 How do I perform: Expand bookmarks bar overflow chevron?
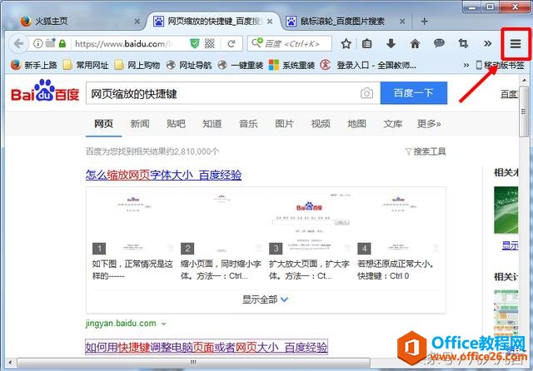pos(466,65)
